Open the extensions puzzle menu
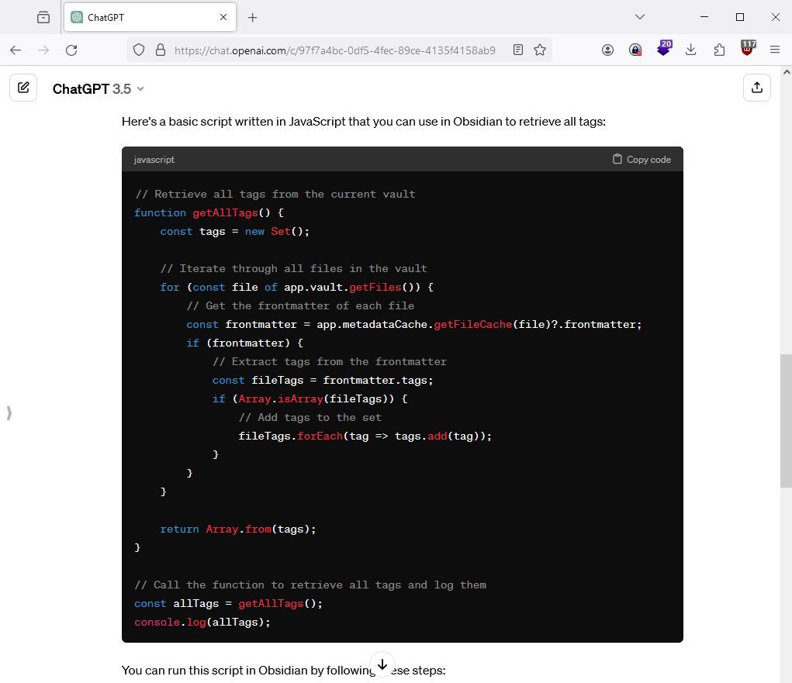 pos(719,50)
